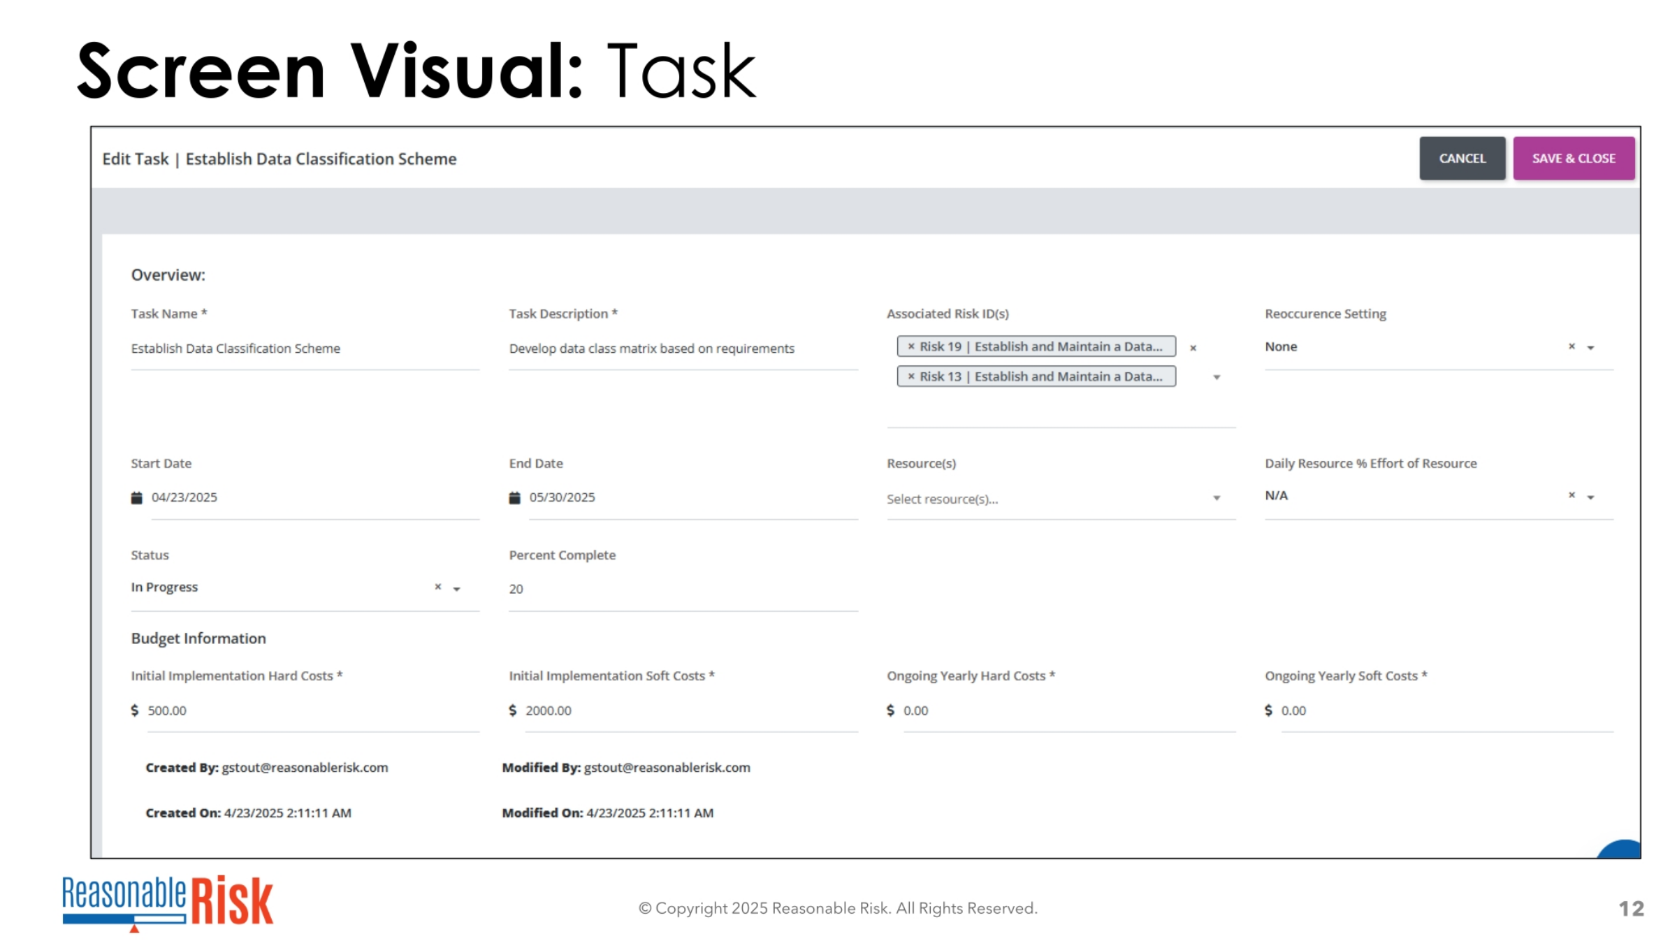Click the SAVE & CLOSE button
This screenshot has width=1677, height=943.
(1574, 159)
